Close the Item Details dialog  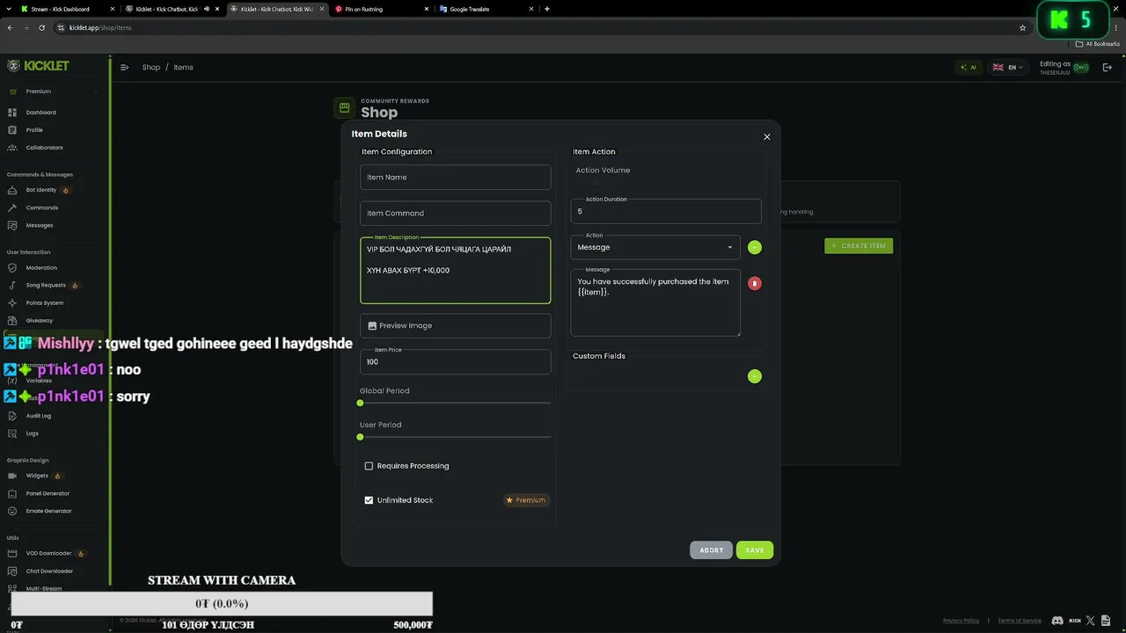[x=766, y=136]
